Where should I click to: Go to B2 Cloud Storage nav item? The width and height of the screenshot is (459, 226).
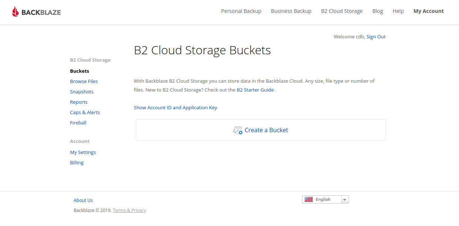tap(342, 11)
